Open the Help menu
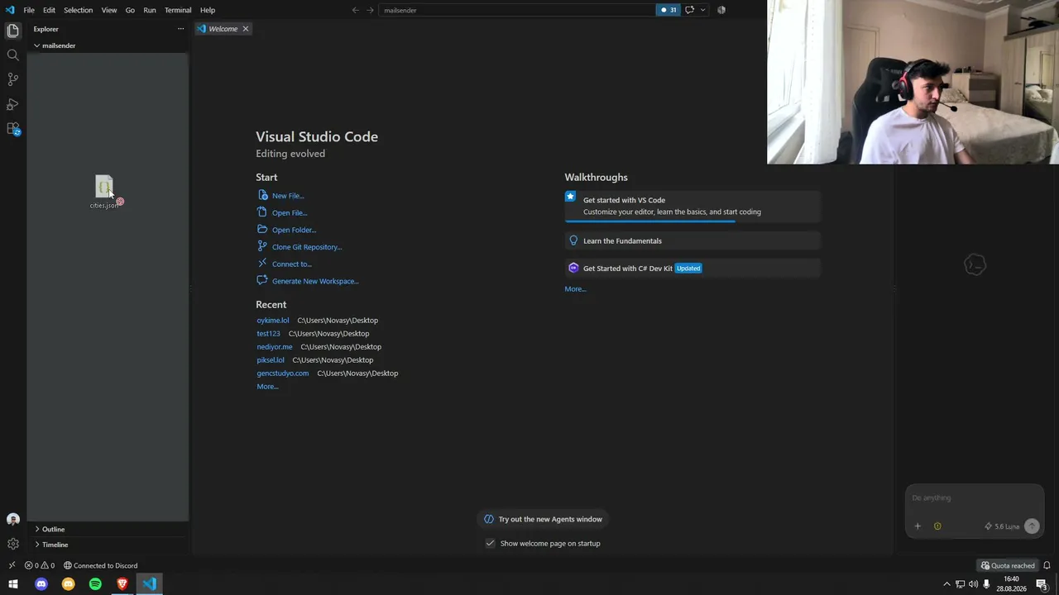The image size is (1059, 595). click(x=208, y=10)
